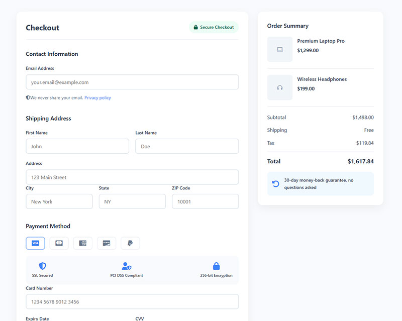Select the American Express card option

pos(83,243)
